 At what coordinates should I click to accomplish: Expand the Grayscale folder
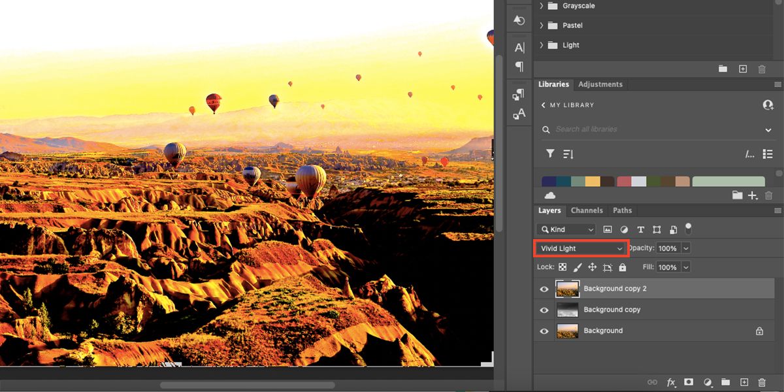tap(540, 5)
